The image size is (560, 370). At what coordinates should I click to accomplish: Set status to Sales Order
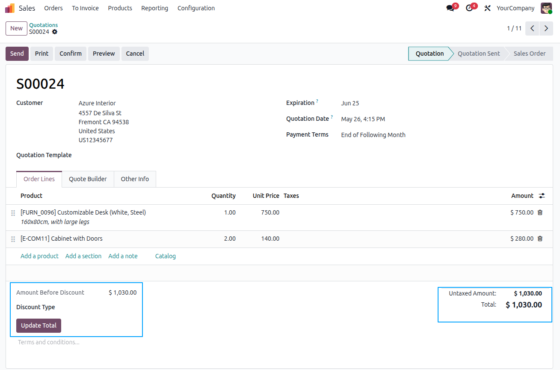tap(530, 54)
